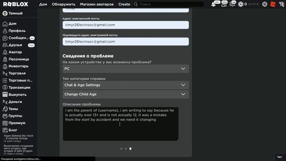286x161 pixels.
Task: Open Торговые п... sidebar item
Action: (17, 80)
